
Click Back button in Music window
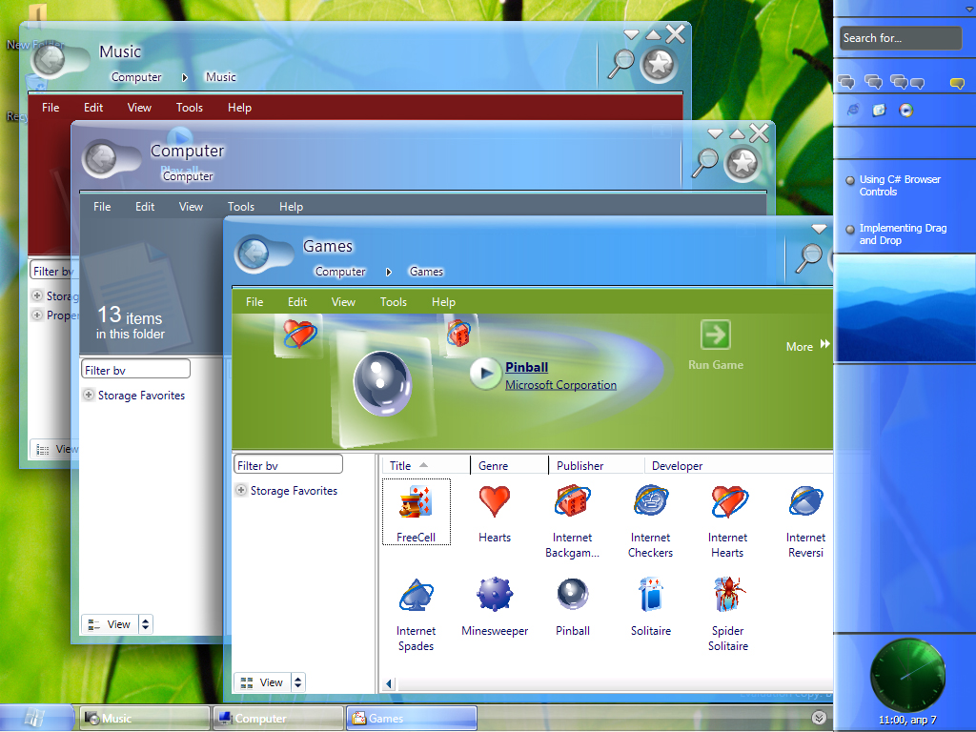pos(49,60)
